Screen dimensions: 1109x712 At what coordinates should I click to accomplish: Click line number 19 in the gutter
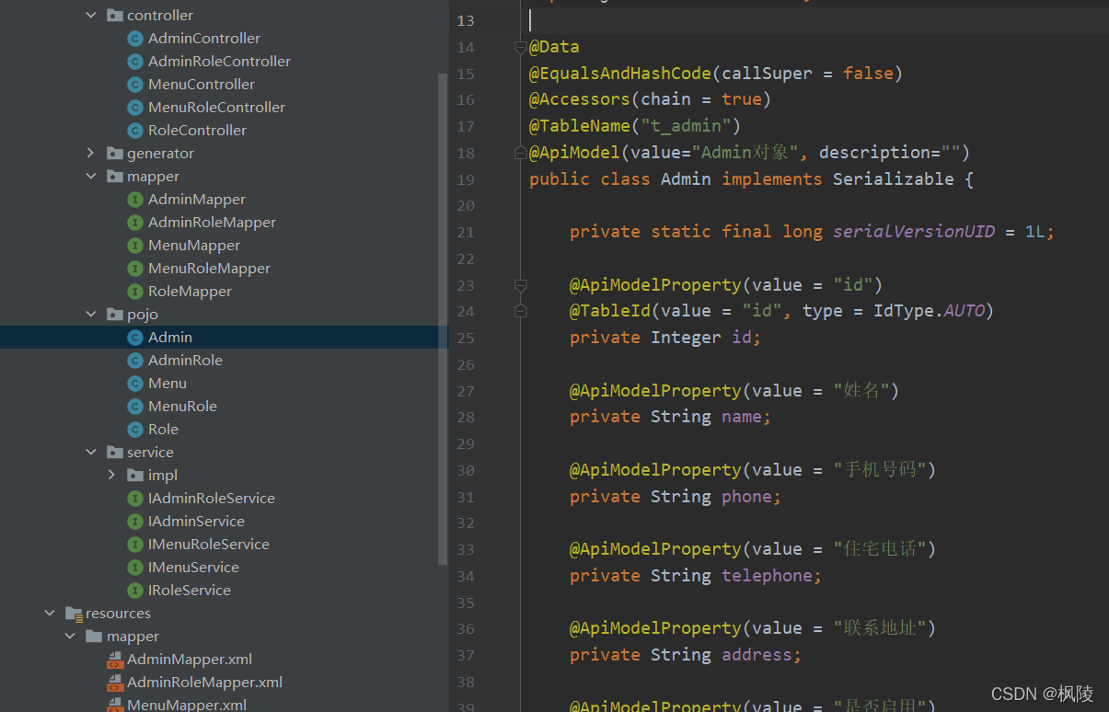coord(466,179)
